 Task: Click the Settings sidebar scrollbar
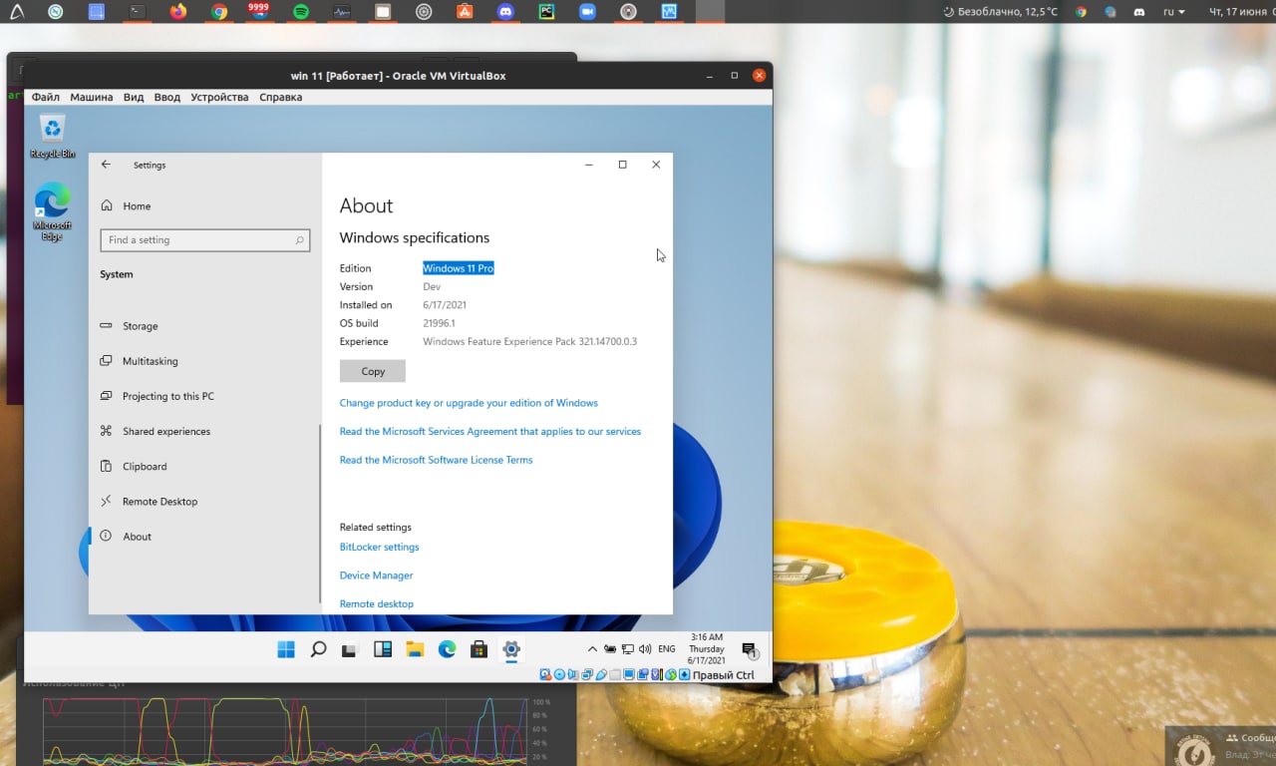click(x=319, y=514)
